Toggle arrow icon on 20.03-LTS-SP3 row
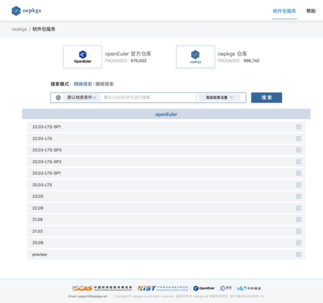Image resolution: width=323 pixels, height=303 pixels. [299, 150]
